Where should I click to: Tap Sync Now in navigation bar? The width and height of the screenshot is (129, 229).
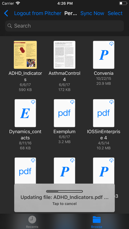point(92,13)
